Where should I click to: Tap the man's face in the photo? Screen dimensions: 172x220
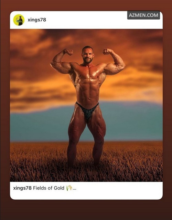click(87, 55)
